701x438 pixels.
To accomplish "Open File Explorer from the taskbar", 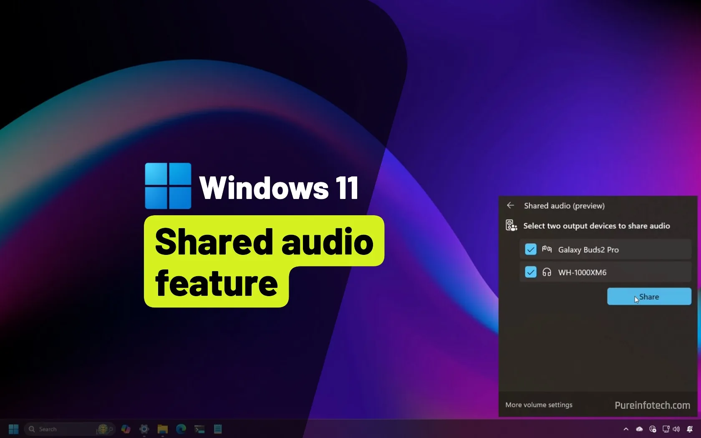I will 163,429.
